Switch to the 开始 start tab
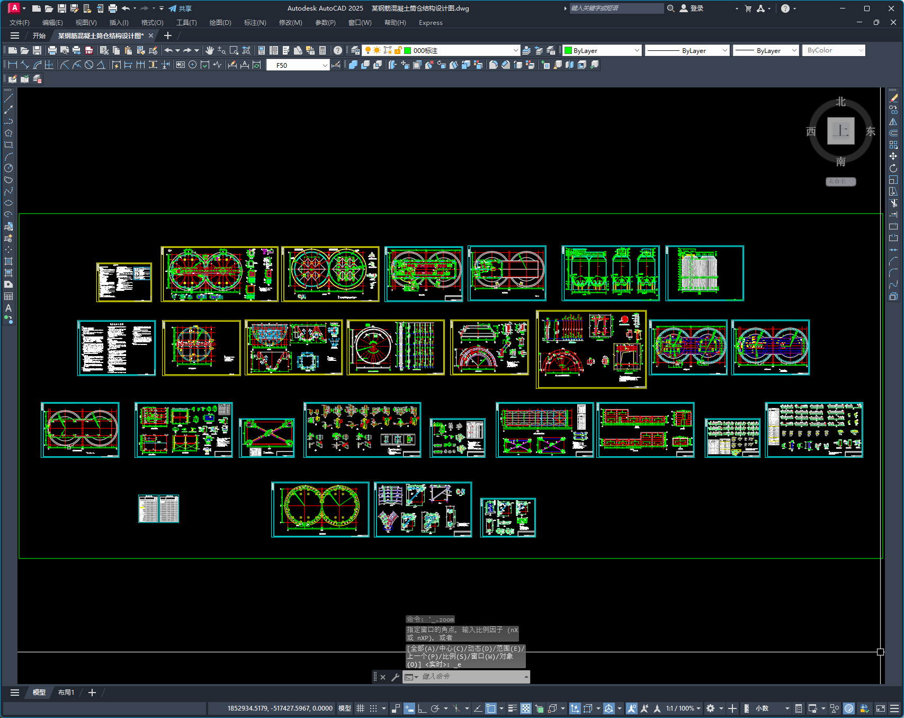This screenshot has height=718, width=904. (39, 36)
